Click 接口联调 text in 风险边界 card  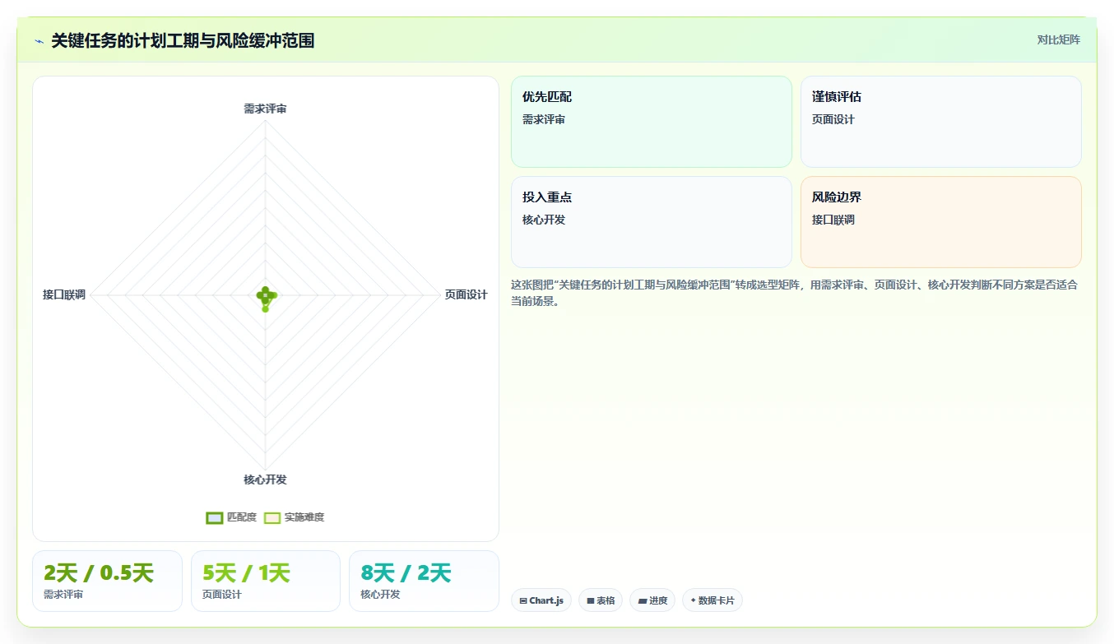click(x=833, y=220)
